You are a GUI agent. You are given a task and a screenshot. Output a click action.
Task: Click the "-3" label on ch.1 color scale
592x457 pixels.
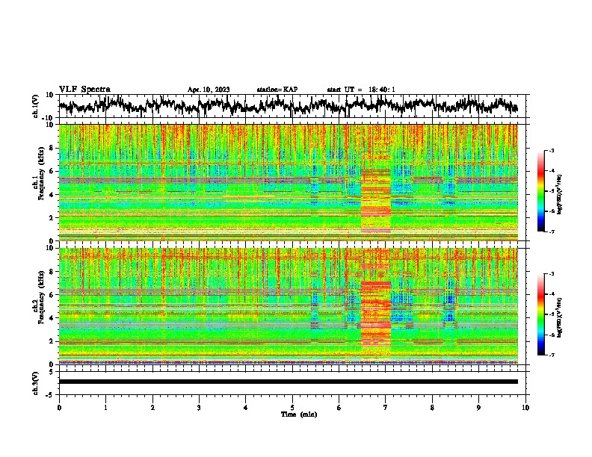[x=550, y=151]
